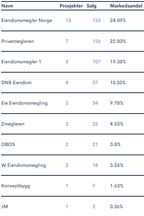Click W Eiendomsmegling's 18 sales link

(95, 165)
